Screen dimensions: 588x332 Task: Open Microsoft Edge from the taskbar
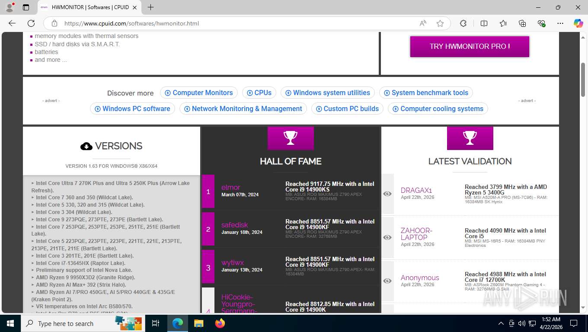click(178, 323)
